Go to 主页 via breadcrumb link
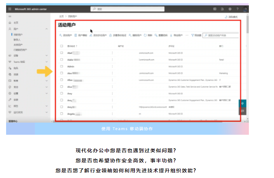The height and width of the screenshot is (178, 274). click(61, 16)
